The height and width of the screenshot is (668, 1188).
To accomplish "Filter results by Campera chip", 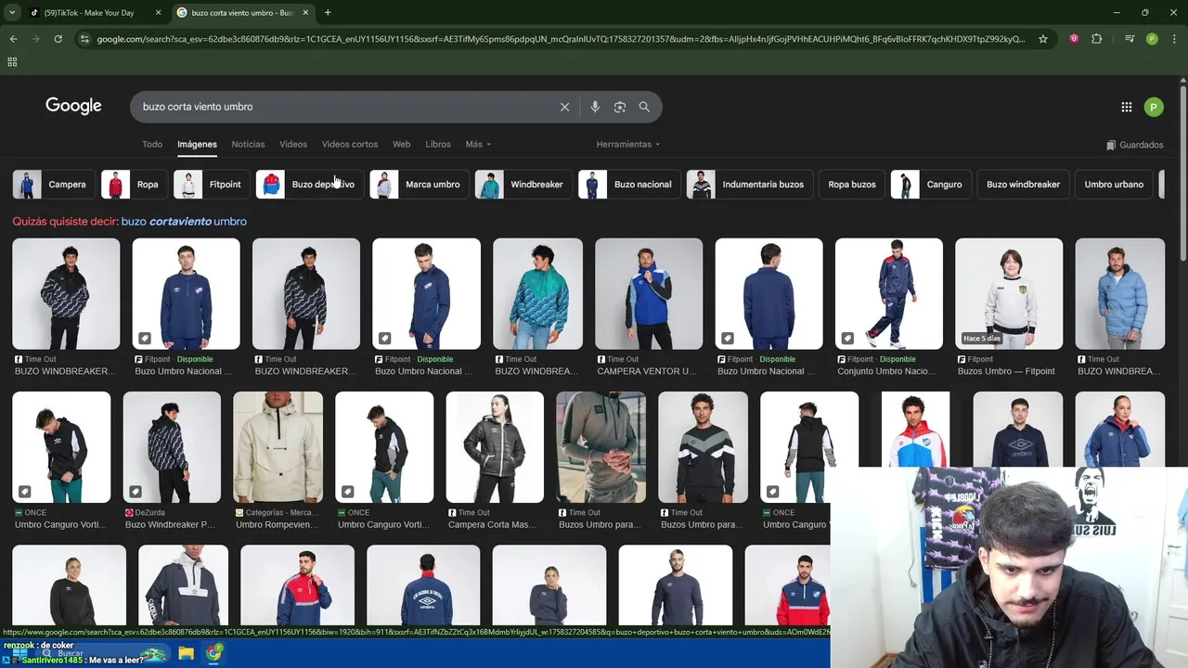I will [52, 185].
